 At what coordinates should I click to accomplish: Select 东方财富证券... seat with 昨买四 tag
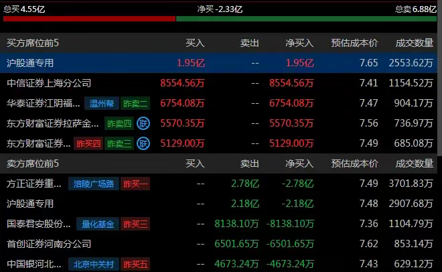39,144
